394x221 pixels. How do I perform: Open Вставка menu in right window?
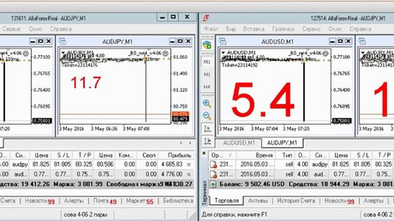(x=254, y=29)
